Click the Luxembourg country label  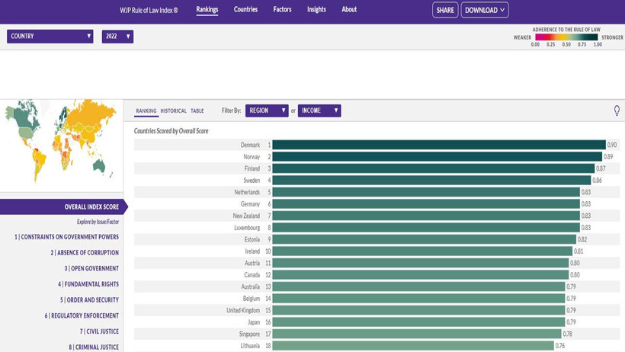pos(247,228)
